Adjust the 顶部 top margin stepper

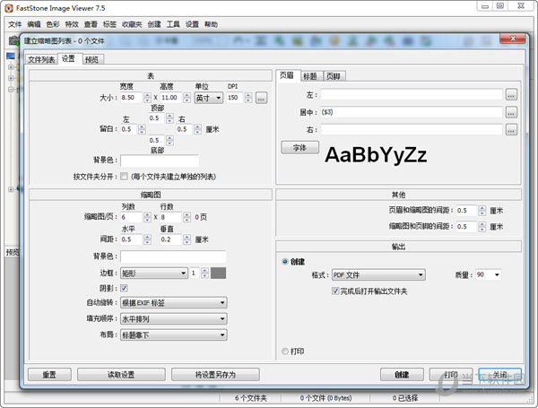pos(169,118)
